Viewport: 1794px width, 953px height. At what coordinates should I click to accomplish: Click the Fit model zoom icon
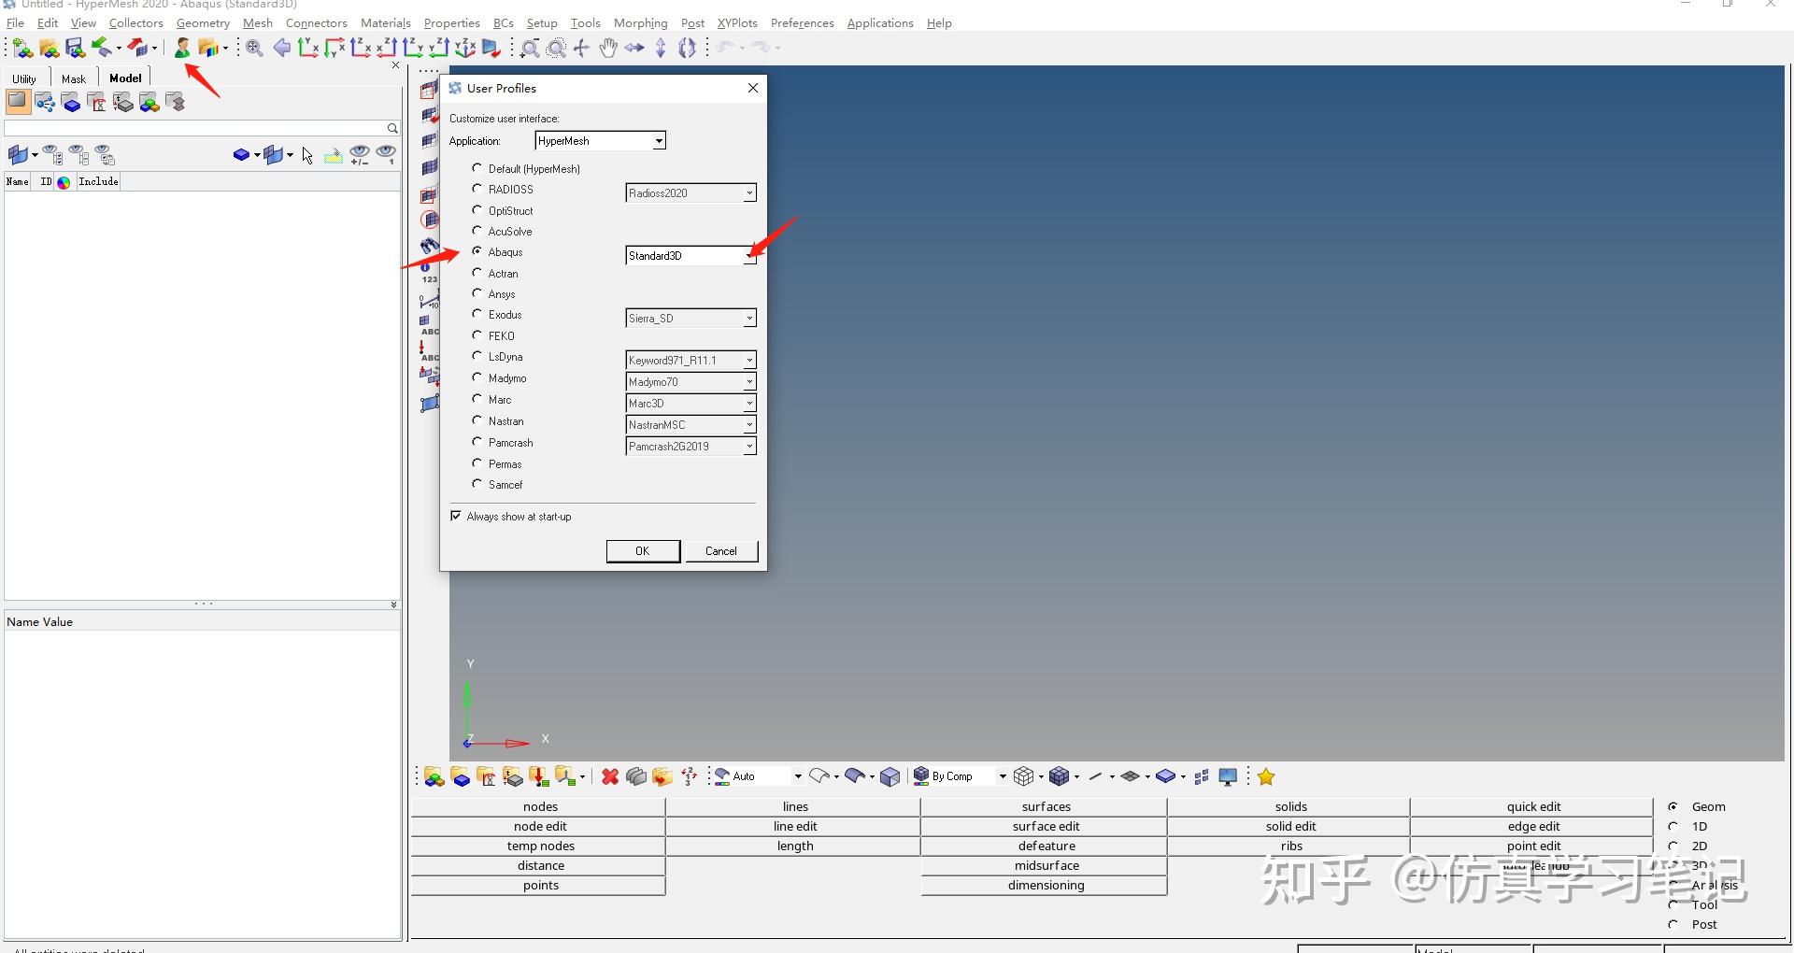254,48
